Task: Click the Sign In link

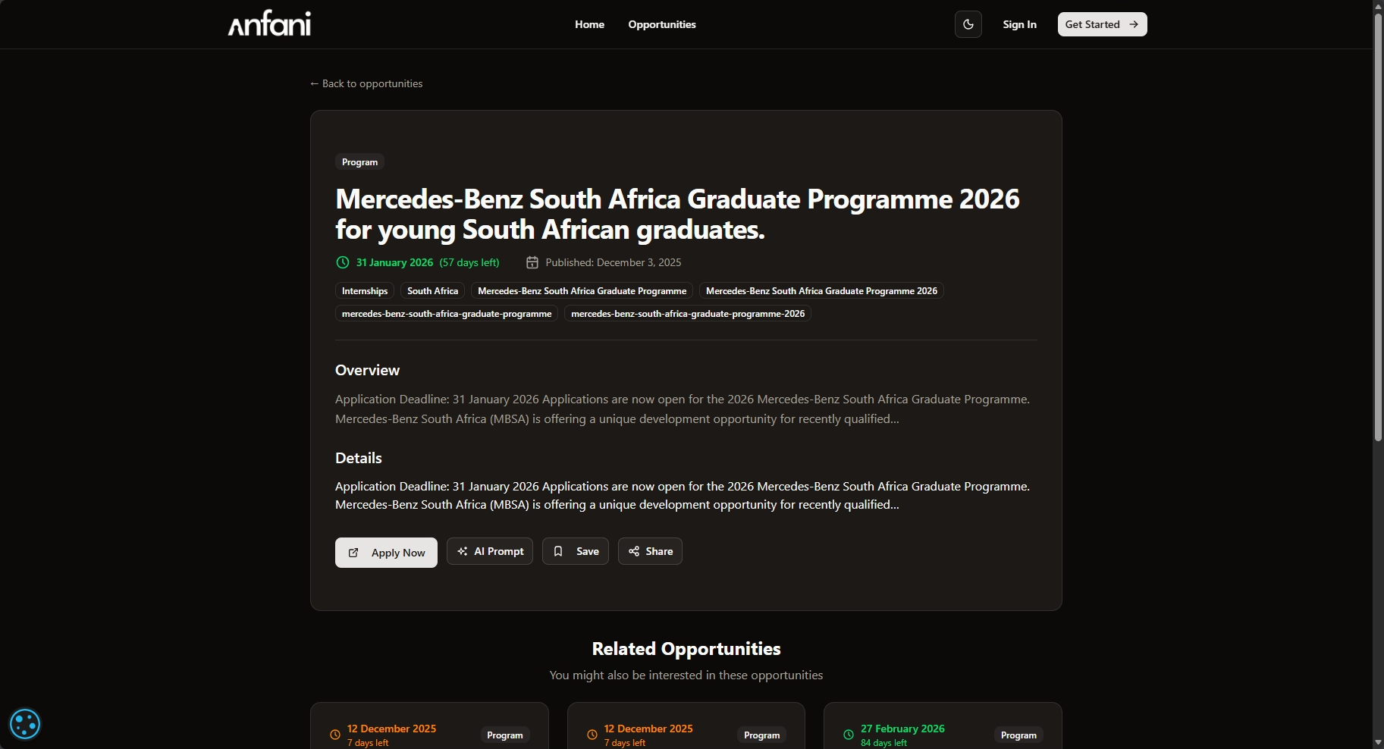Action: [1019, 24]
